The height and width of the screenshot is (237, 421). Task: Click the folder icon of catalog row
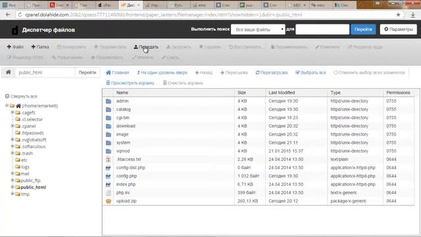pos(109,109)
